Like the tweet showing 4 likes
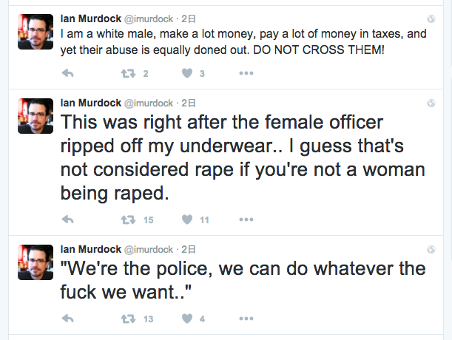 click(x=187, y=319)
